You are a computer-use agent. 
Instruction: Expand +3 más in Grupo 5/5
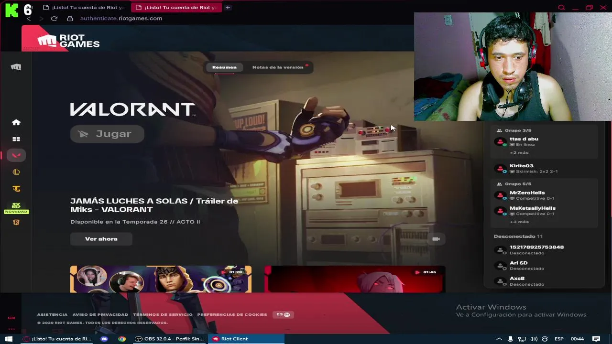coord(519,222)
